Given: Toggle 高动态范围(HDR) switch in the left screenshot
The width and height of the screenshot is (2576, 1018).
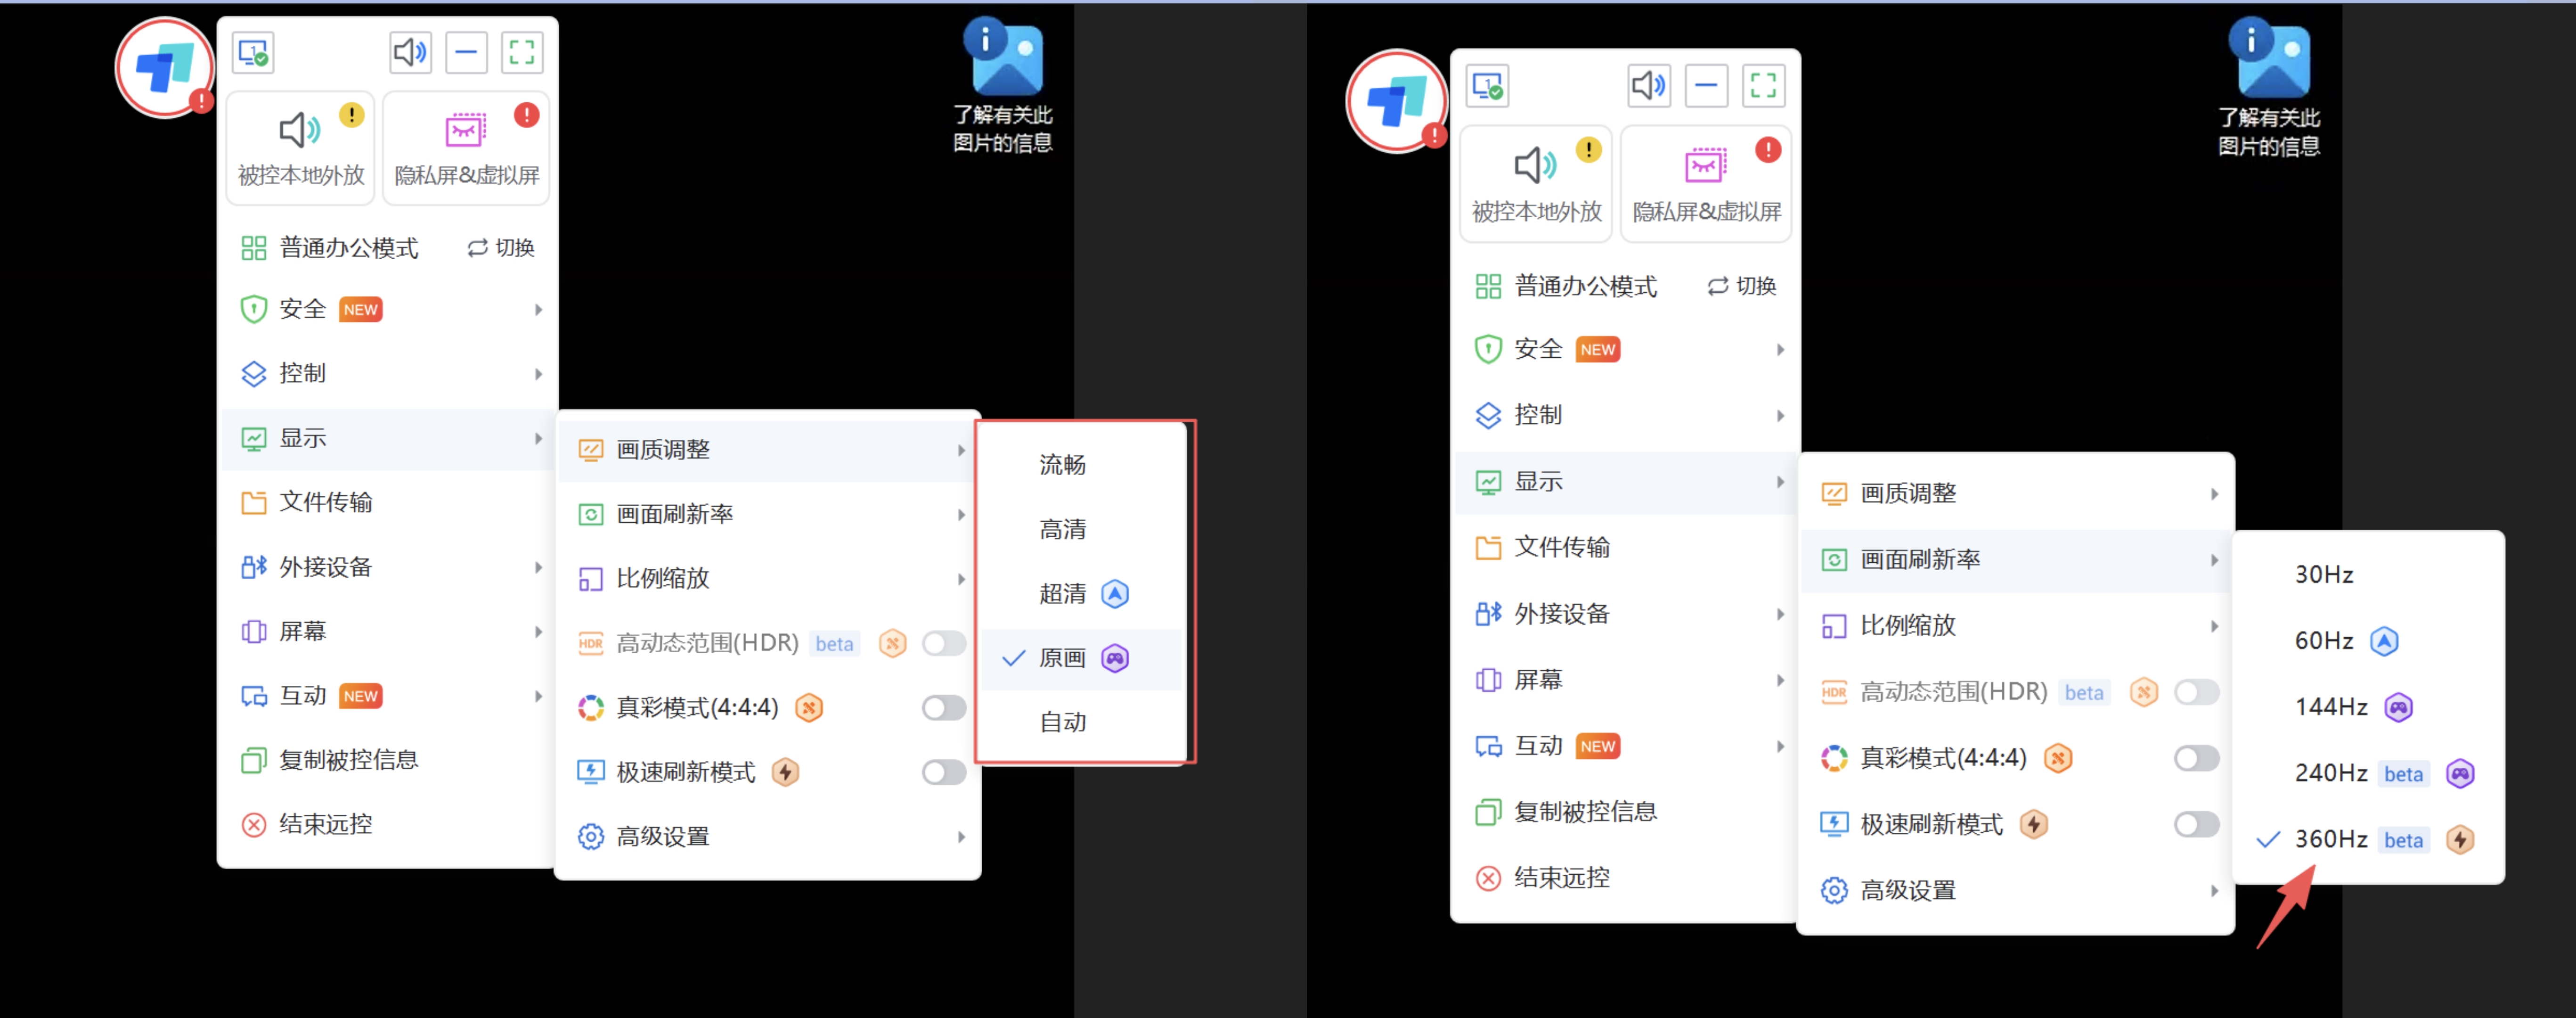Looking at the screenshot, I should [943, 643].
